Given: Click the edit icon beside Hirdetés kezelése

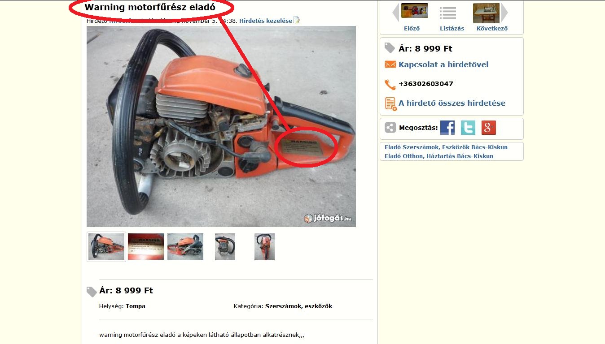Looking at the screenshot, I should (x=297, y=20).
